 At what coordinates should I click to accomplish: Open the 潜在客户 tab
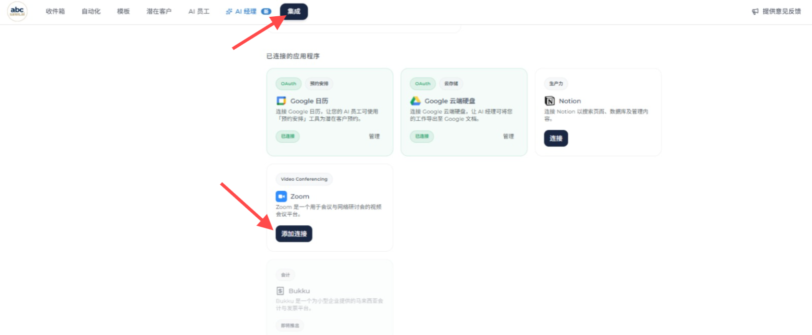159,11
